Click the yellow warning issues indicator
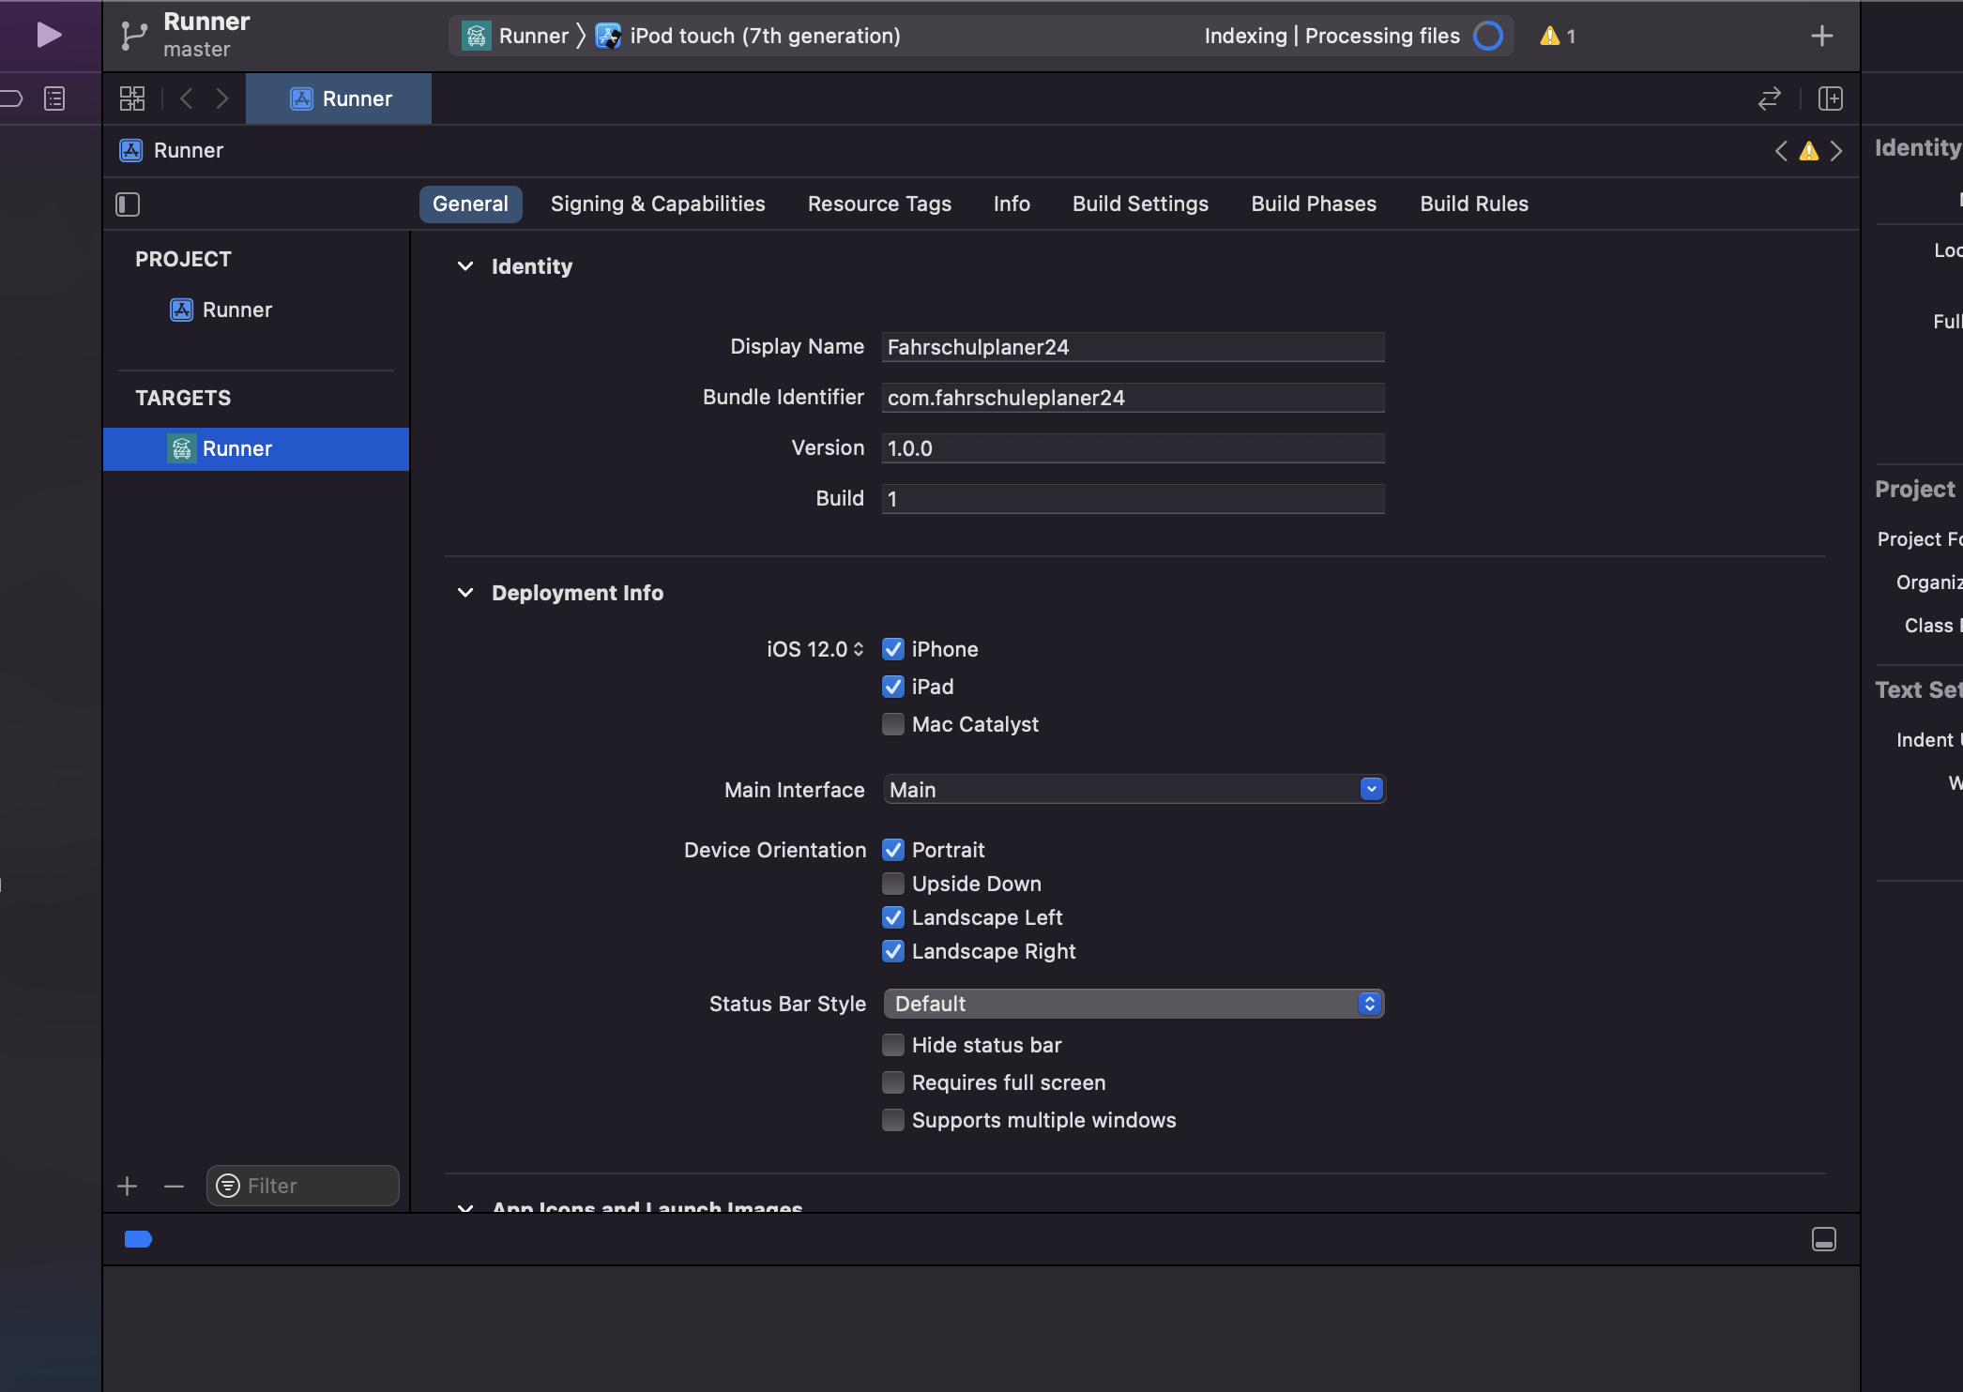 click(x=1557, y=37)
